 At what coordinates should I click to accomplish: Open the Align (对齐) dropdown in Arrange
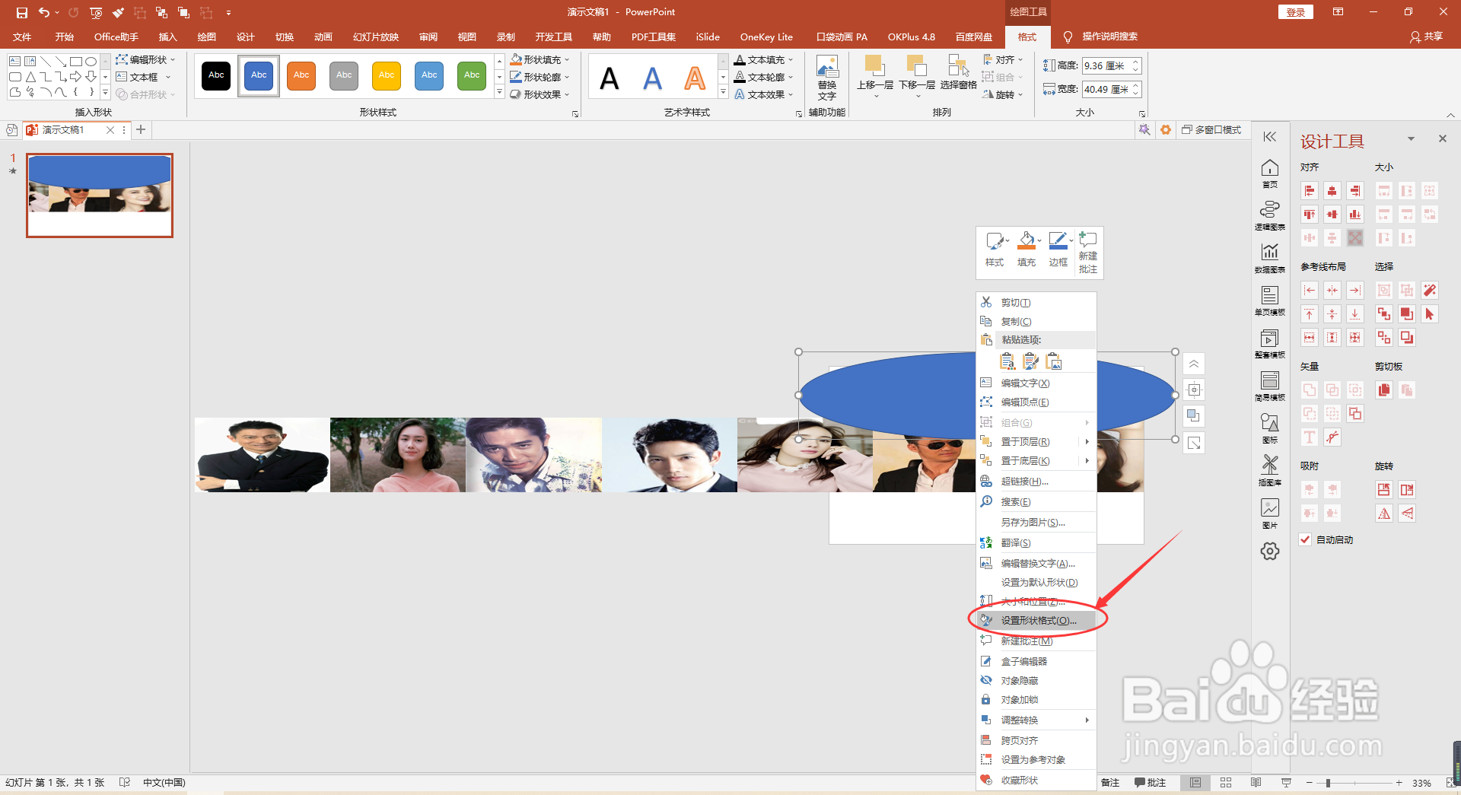pyautogui.click(x=1003, y=59)
